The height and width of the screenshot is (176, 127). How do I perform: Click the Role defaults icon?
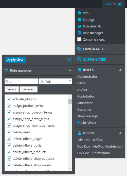[79, 26]
